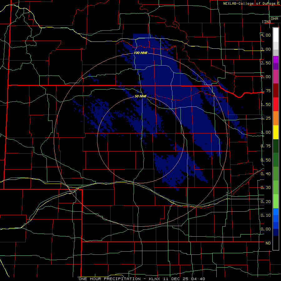Click the 'ND' legend label

coord(268,243)
